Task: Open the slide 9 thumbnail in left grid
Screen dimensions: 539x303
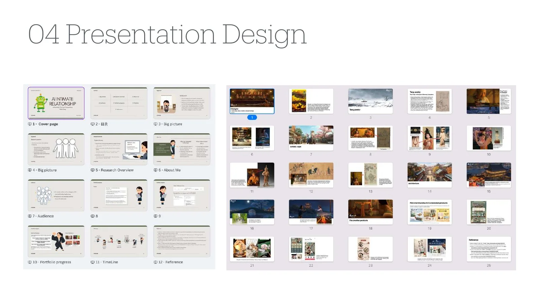Action: [182, 195]
